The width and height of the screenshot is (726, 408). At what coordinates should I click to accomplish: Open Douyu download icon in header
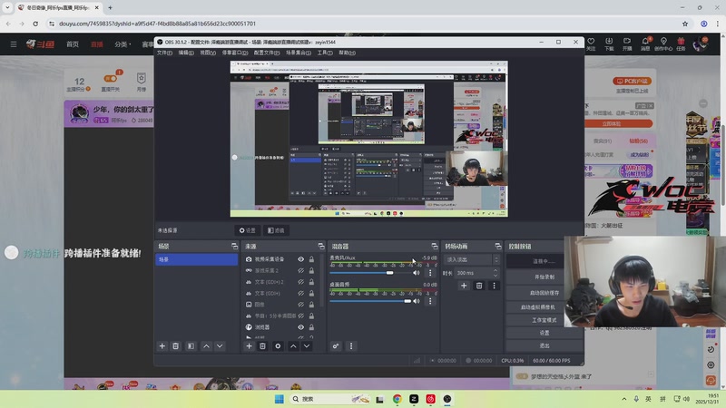click(x=609, y=44)
